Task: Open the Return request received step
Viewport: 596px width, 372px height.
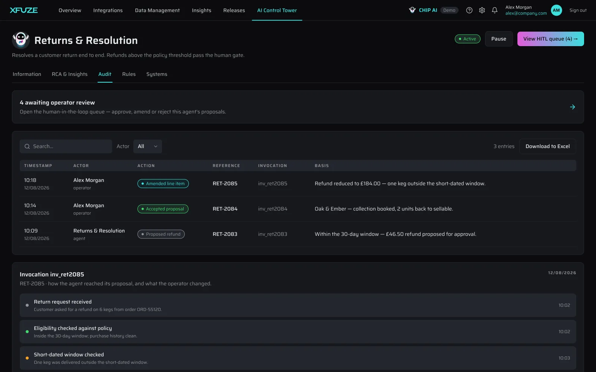Action: click(x=298, y=305)
